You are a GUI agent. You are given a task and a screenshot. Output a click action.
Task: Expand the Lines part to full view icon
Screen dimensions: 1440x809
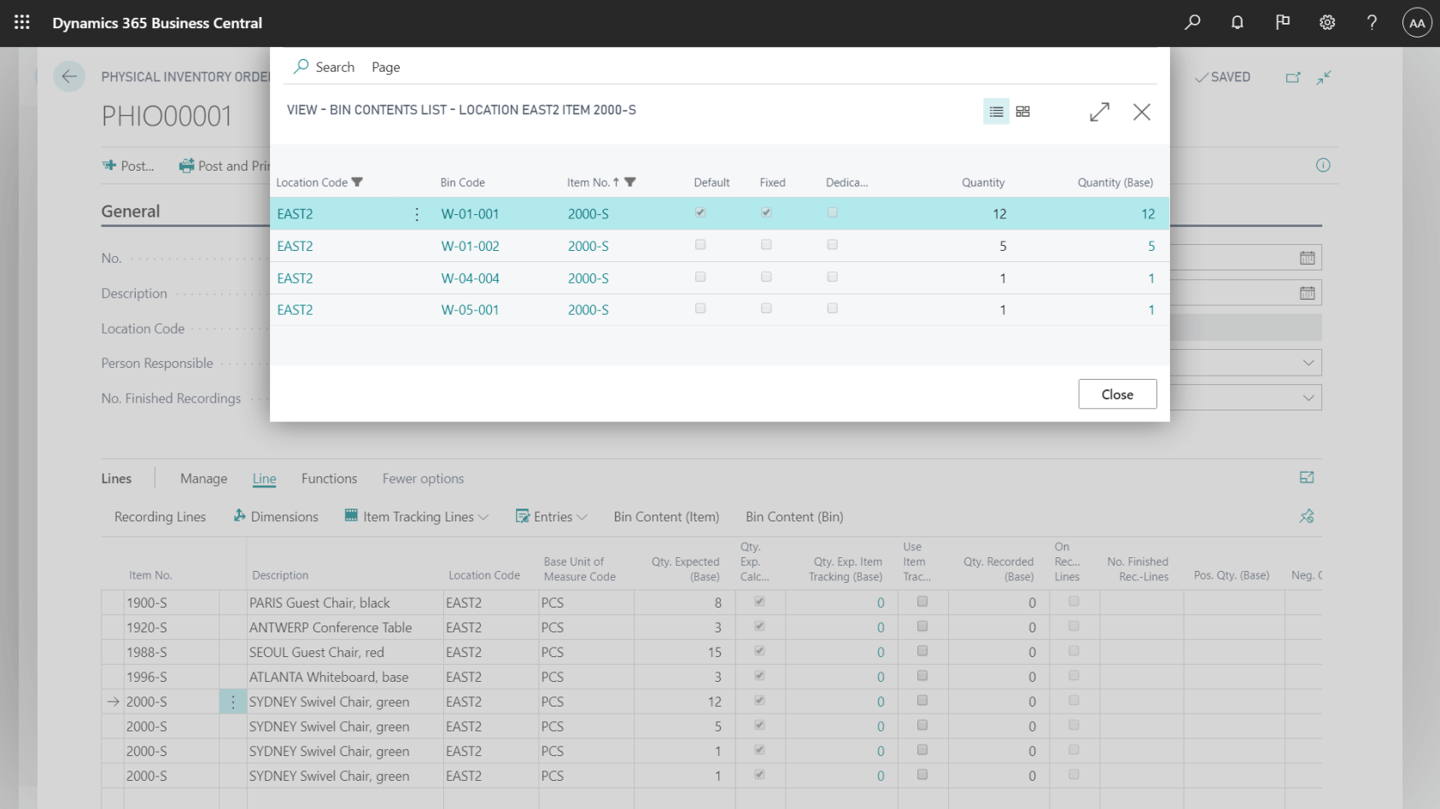[1307, 478]
